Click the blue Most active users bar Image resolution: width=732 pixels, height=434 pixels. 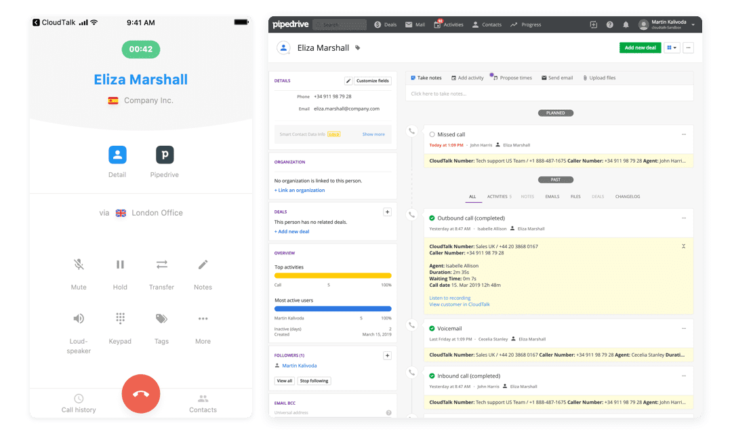point(333,309)
